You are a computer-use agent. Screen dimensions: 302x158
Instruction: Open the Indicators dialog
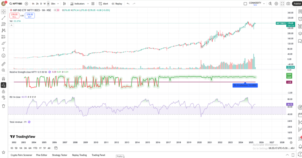78,4
